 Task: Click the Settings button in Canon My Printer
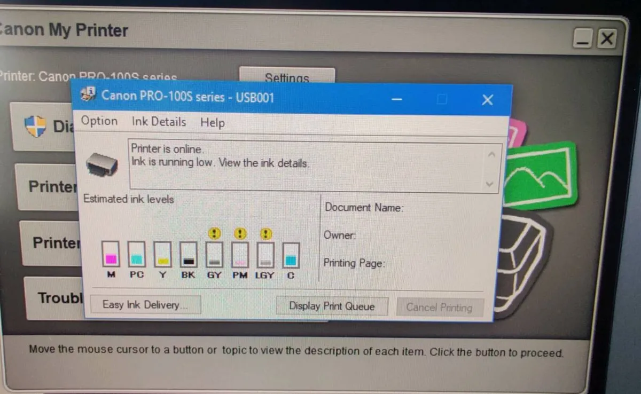pos(287,78)
